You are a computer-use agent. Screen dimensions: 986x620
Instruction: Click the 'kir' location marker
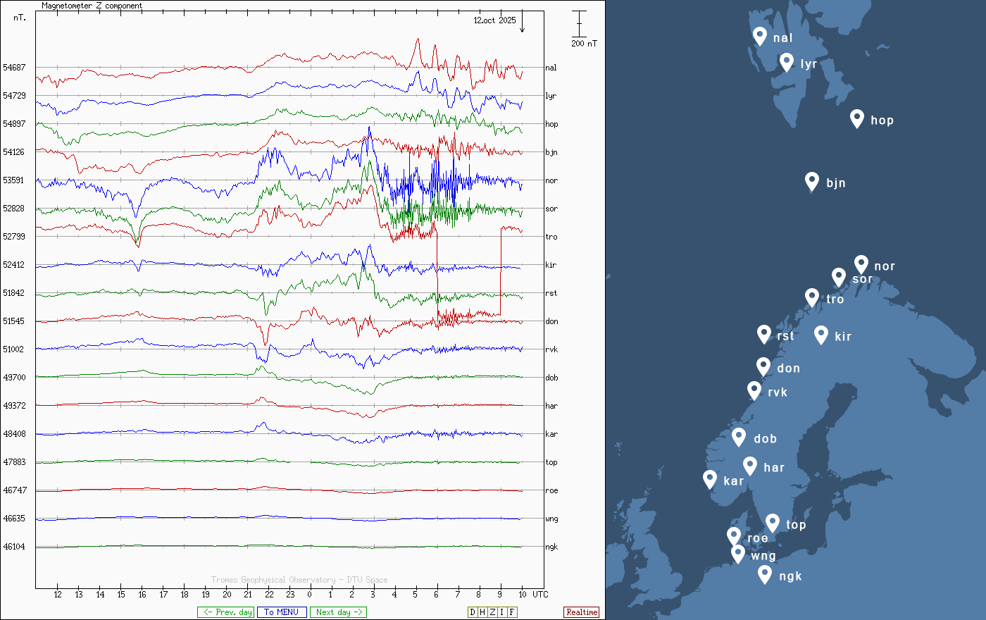[820, 334]
